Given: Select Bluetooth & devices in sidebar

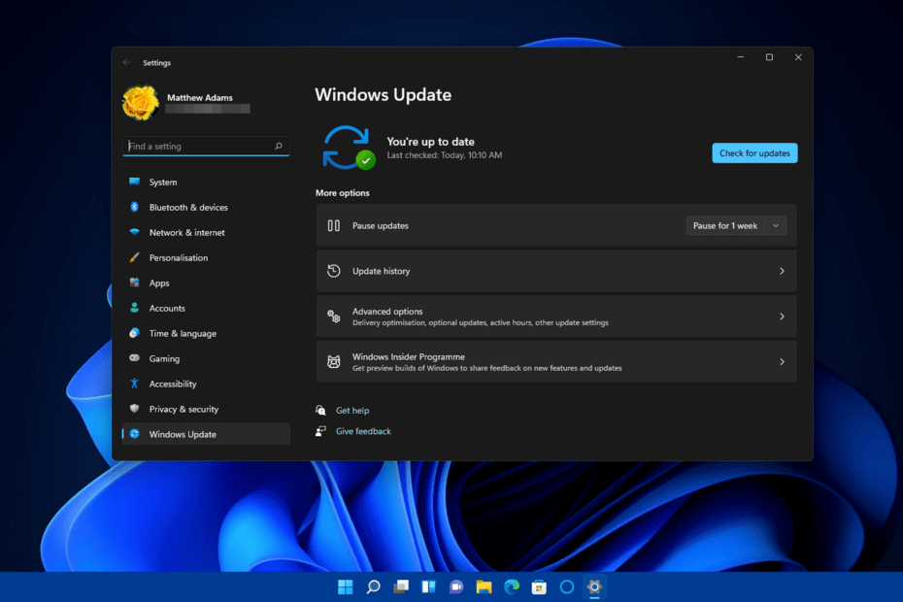Looking at the screenshot, I should coord(206,208).
